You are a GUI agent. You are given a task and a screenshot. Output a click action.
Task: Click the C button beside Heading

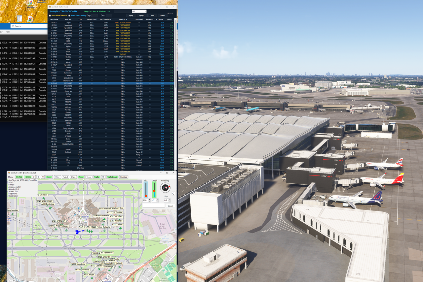tap(173, 194)
